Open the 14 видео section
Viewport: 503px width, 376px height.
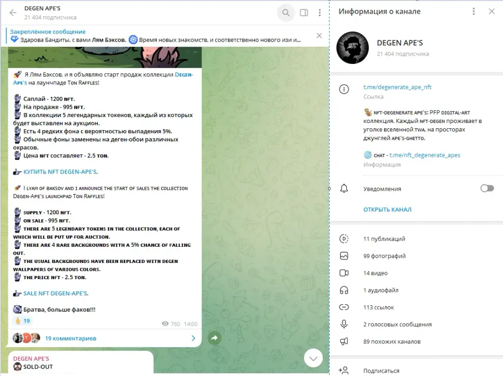[417, 273]
